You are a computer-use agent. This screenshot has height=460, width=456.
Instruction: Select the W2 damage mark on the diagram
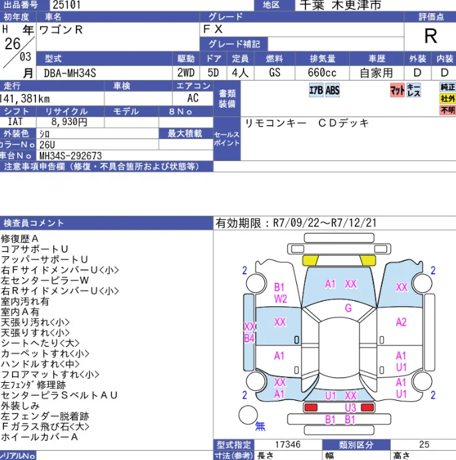[x=280, y=299]
